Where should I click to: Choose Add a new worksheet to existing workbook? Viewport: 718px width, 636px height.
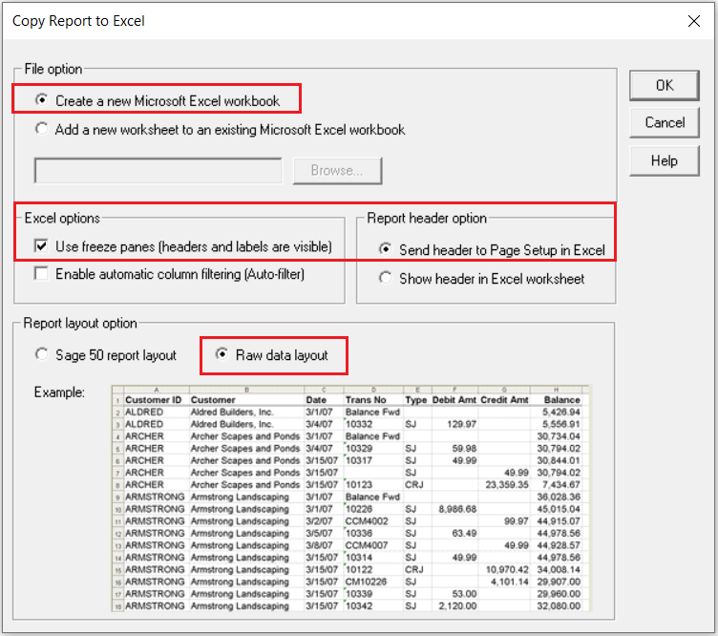tap(221, 130)
